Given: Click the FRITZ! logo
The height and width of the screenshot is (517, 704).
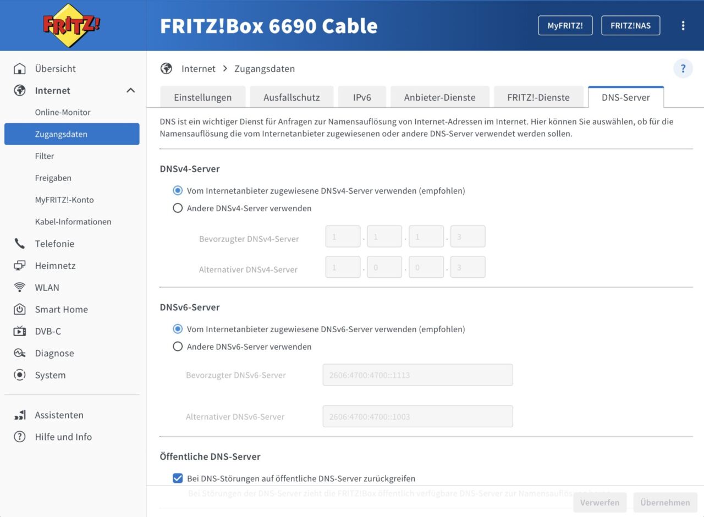Looking at the screenshot, I should [72, 25].
